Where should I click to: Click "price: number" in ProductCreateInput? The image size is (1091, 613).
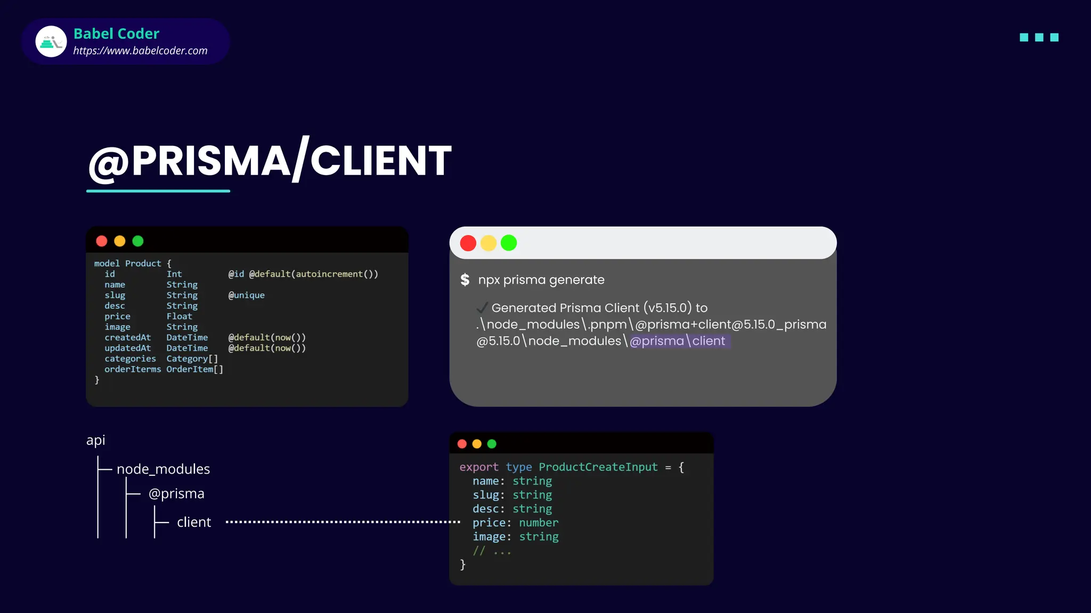(516, 523)
